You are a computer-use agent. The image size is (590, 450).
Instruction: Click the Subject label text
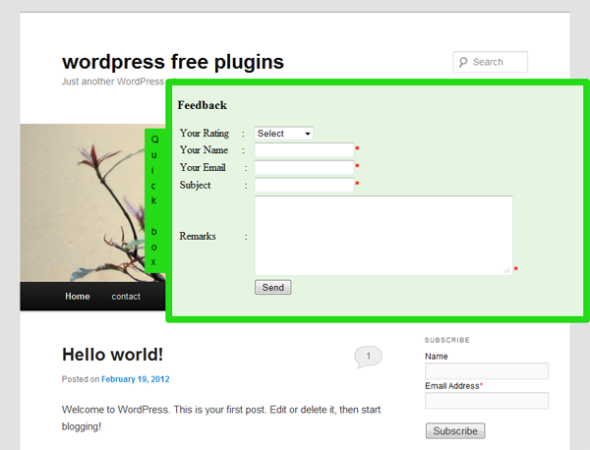tap(195, 186)
